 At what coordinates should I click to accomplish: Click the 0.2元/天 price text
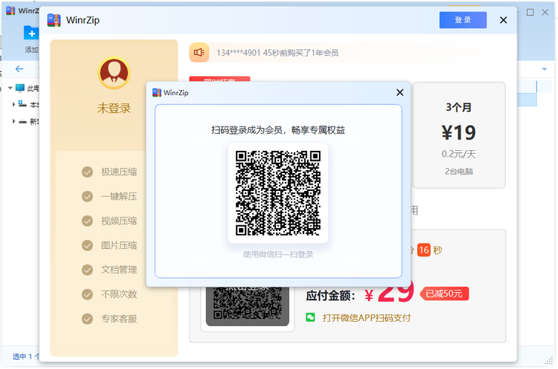pos(459,154)
